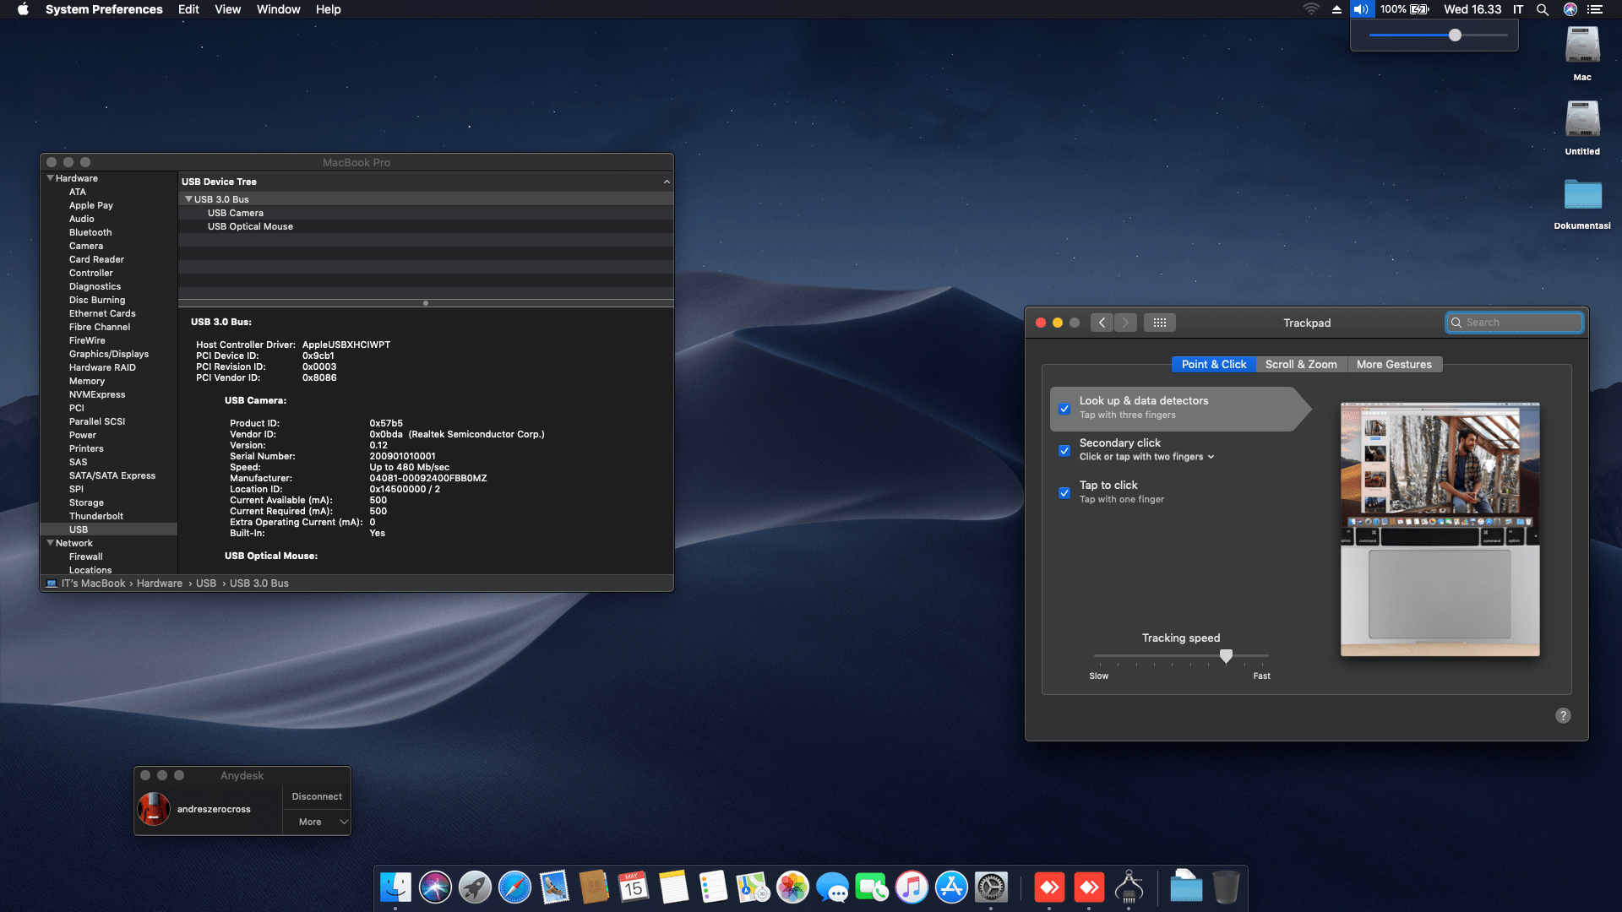The image size is (1622, 912).
Task: Launch Siri from the dock
Action: pos(435,888)
